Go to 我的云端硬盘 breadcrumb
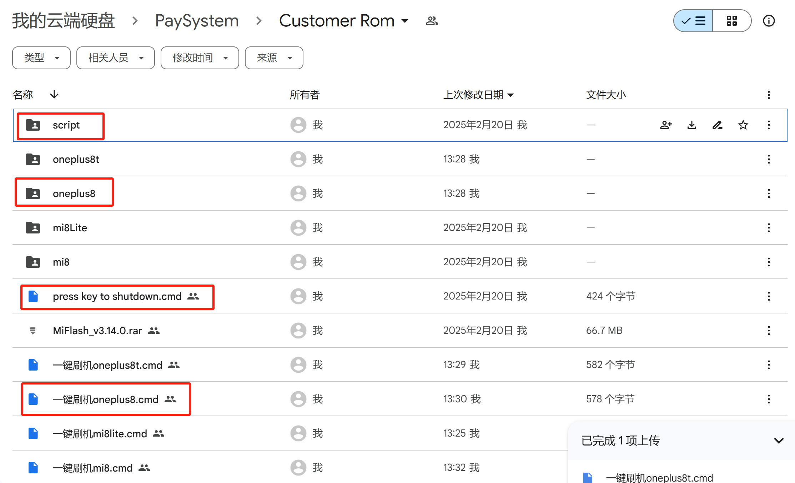Viewport: 795px width, 483px height. [64, 21]
